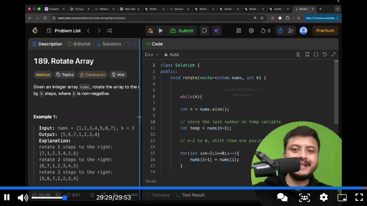This screenshot has height=206, width=367.
Task: Go to the previous problem
Action: click(88, 31)
